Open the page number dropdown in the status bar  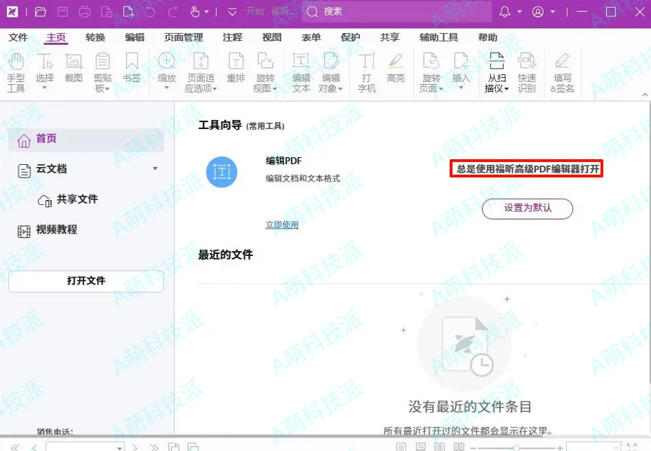[119, 447]
